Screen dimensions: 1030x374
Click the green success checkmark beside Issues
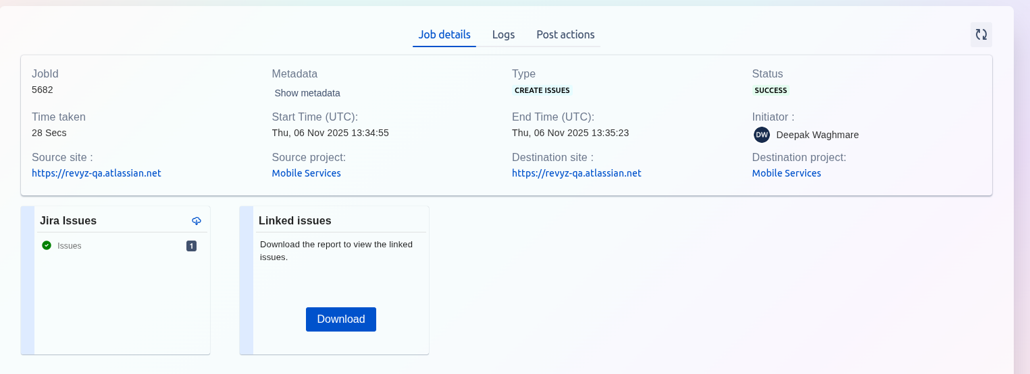47,245
